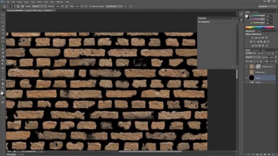
Task: Click the Diffuse copy 2 layer mask thumbnail
Action: (258, 66)
